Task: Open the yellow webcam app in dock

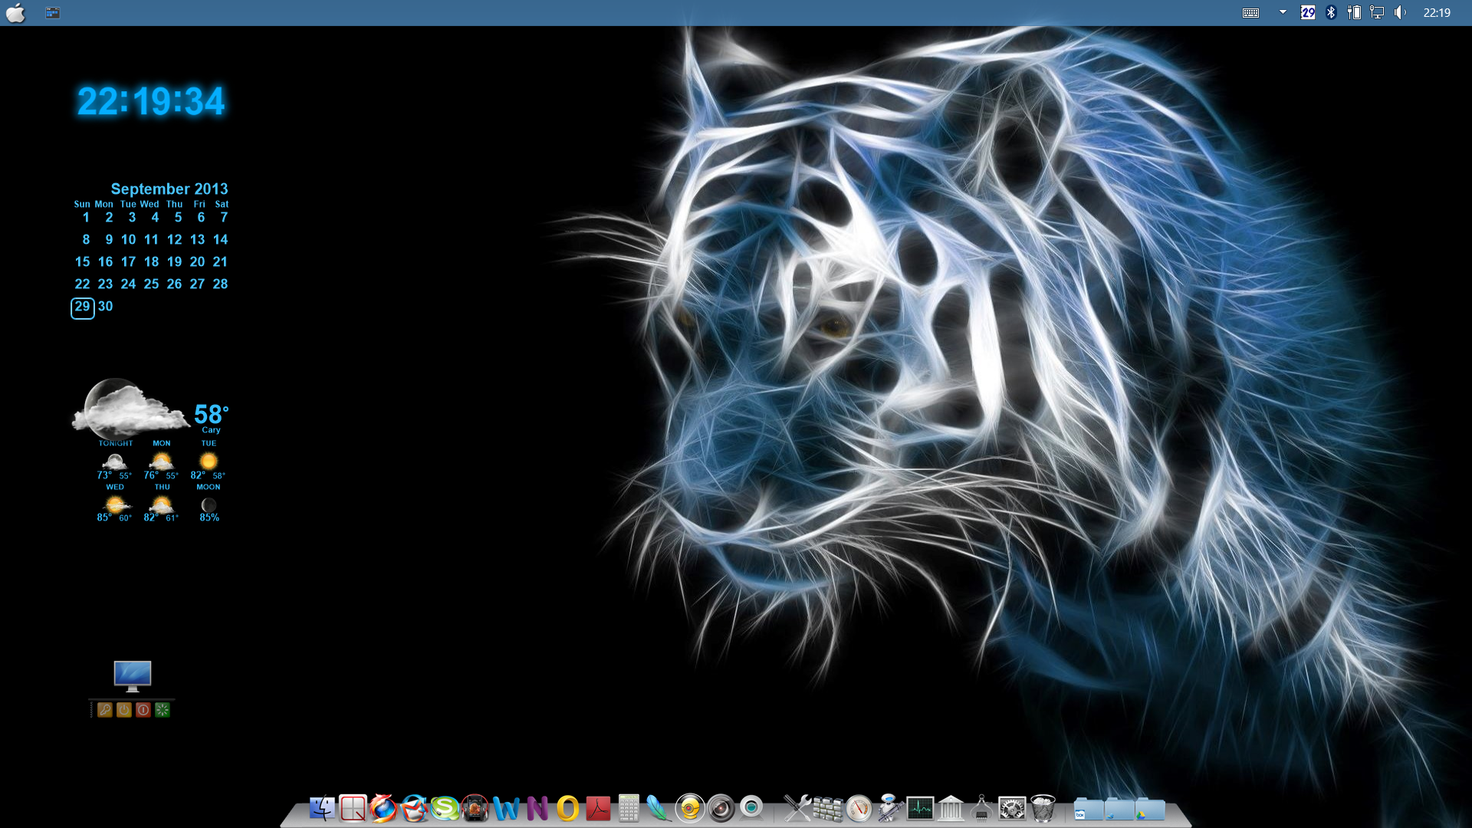Action: click(x=690, y=808)
